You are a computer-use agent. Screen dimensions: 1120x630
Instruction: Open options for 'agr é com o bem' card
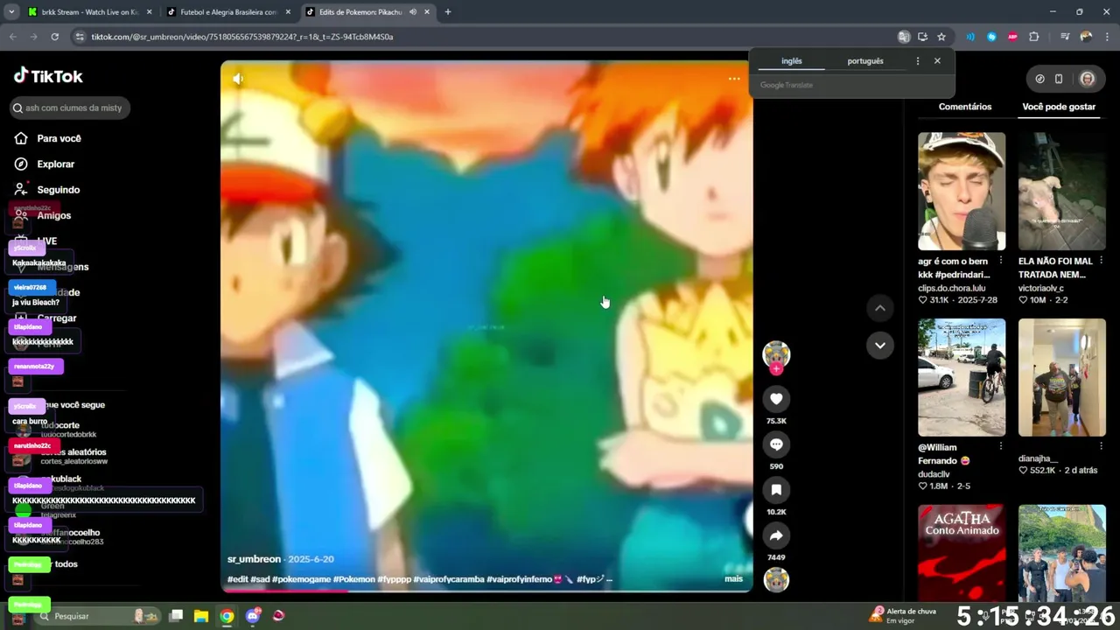click(x=1001, y=262)
